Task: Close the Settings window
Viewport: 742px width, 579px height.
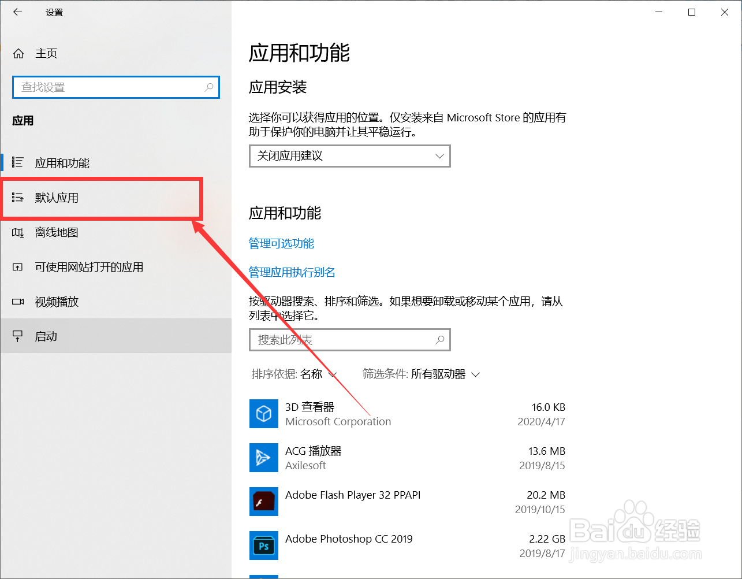Action: pyautogui.click(x=725, y=12)
